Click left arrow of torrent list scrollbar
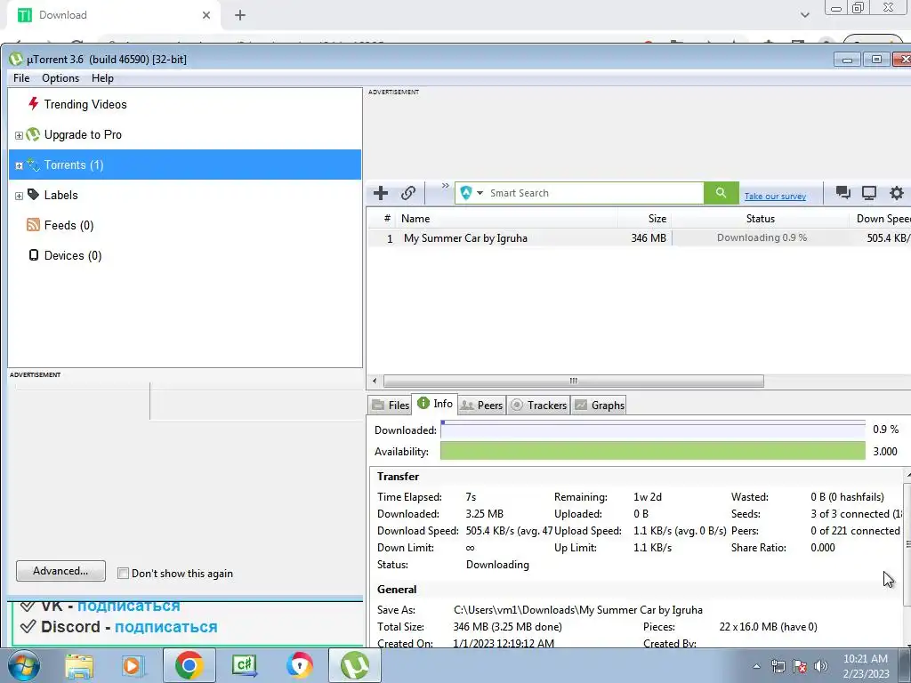Image resolution: width=911 pixels, height=683 pixels. coord(375,381)
